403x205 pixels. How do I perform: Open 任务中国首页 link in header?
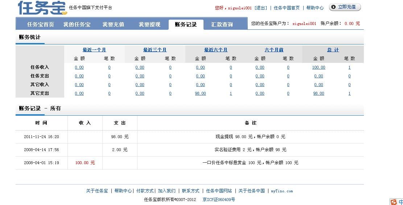287,8
